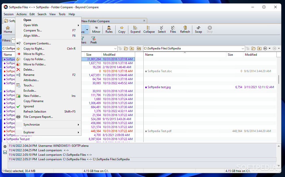Refresh the folder comparison
This screenshot has height=177, width=285.
point(185,29)
